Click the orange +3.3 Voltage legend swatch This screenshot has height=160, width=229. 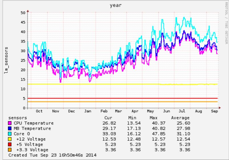pos(10,150)
